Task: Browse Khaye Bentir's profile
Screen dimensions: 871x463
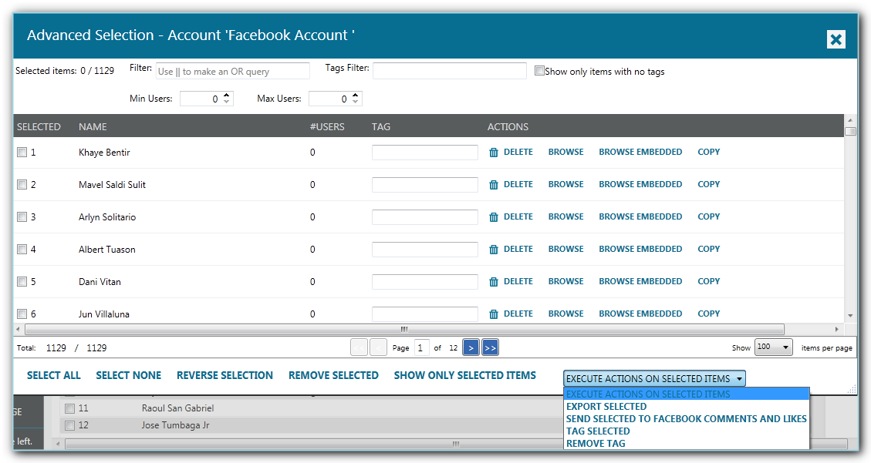Action: point(565,152)
